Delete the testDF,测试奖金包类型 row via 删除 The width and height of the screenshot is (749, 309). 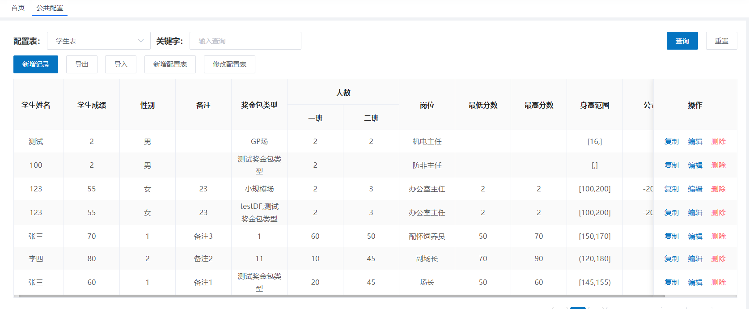(718, 212)
